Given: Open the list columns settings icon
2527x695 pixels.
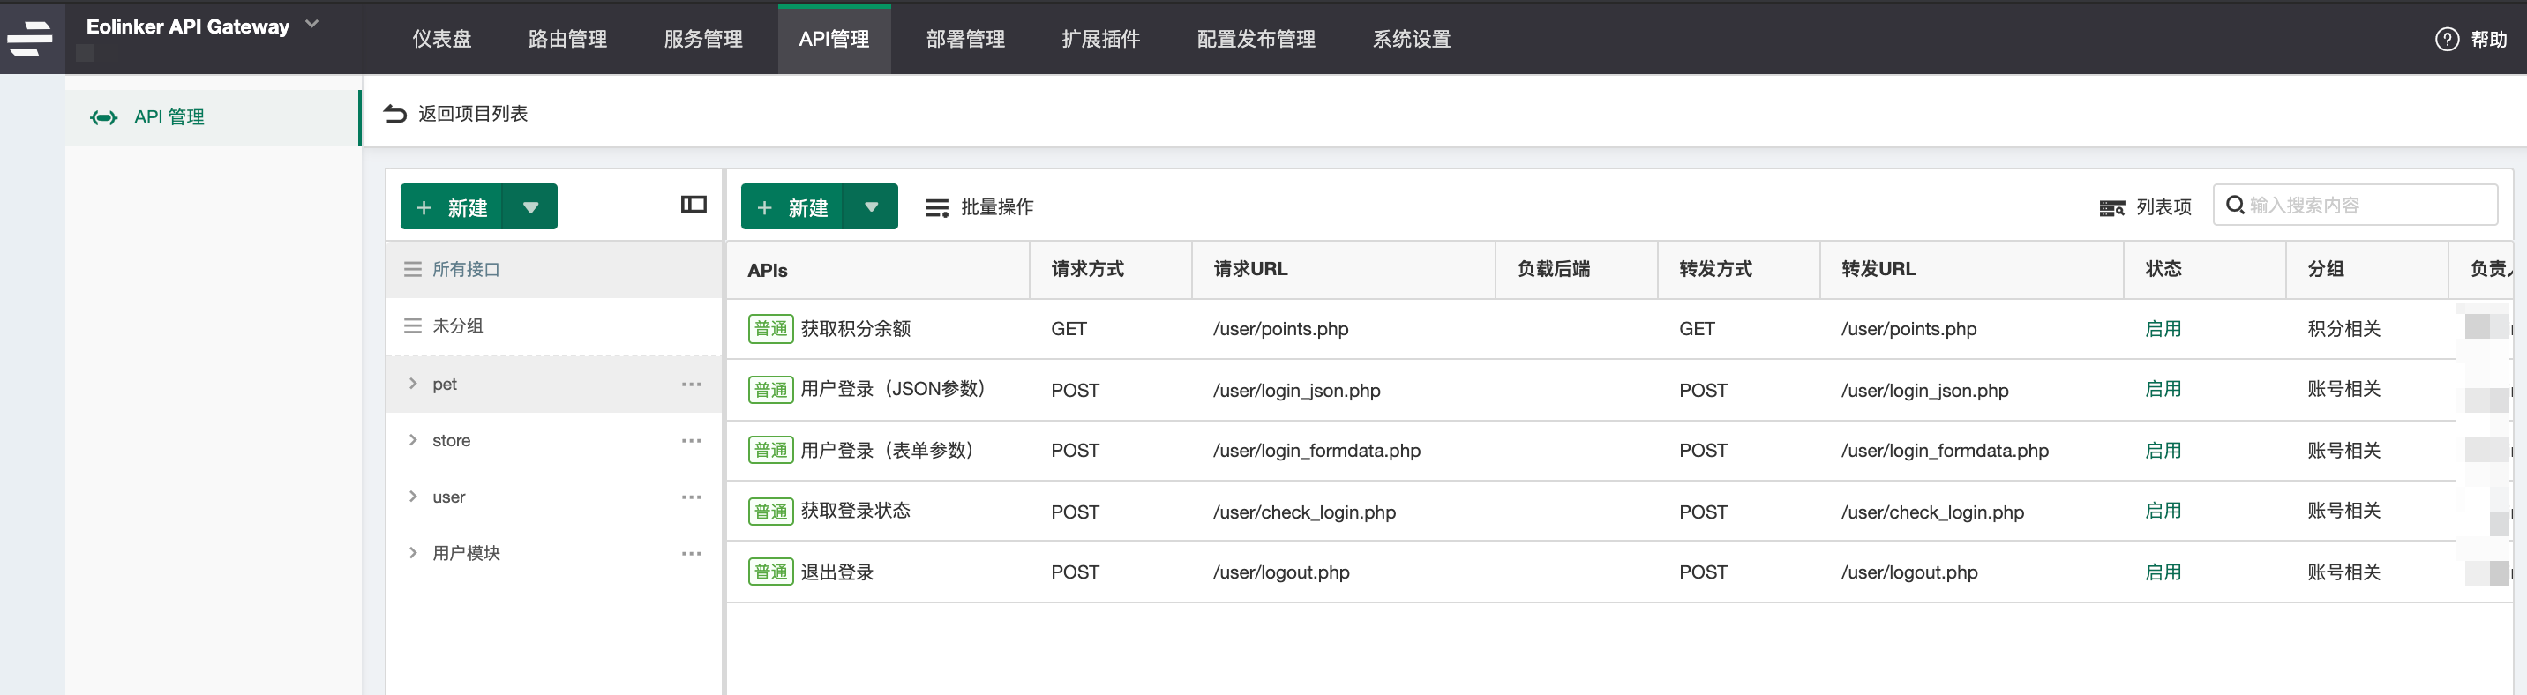Looking at the screenshot, I should pos(2111,208).
